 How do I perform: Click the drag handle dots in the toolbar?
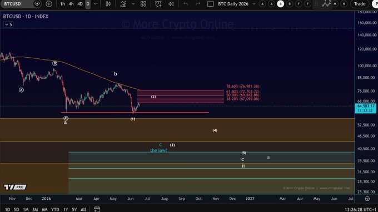point(316,4)
